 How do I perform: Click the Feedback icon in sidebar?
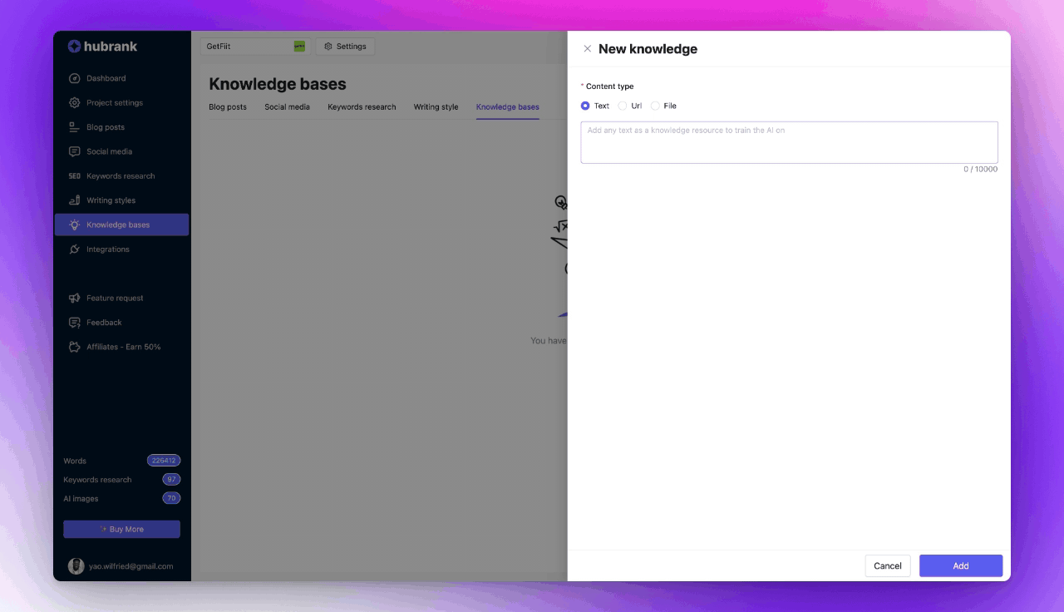coord(75,323)
